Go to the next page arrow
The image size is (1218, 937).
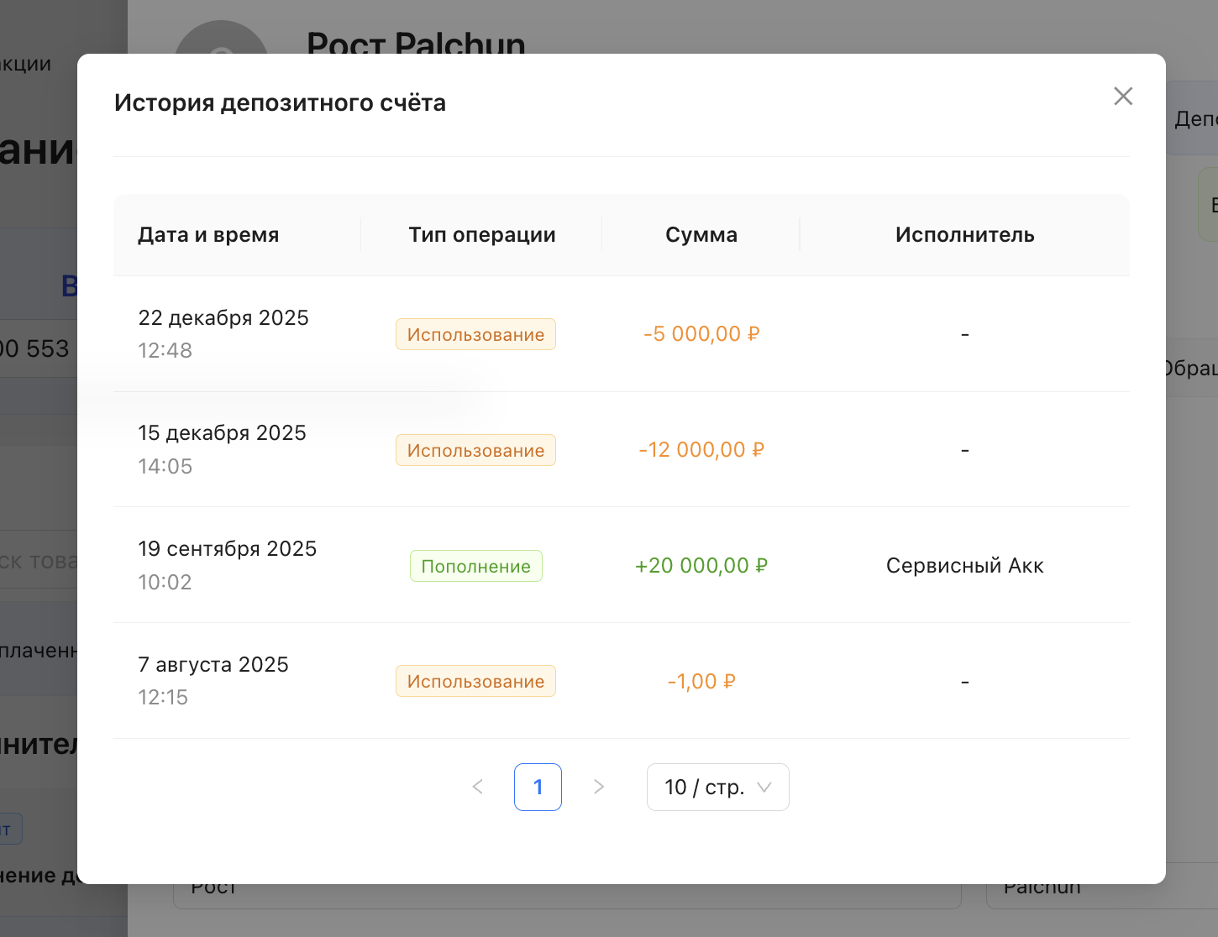point(598,787)
